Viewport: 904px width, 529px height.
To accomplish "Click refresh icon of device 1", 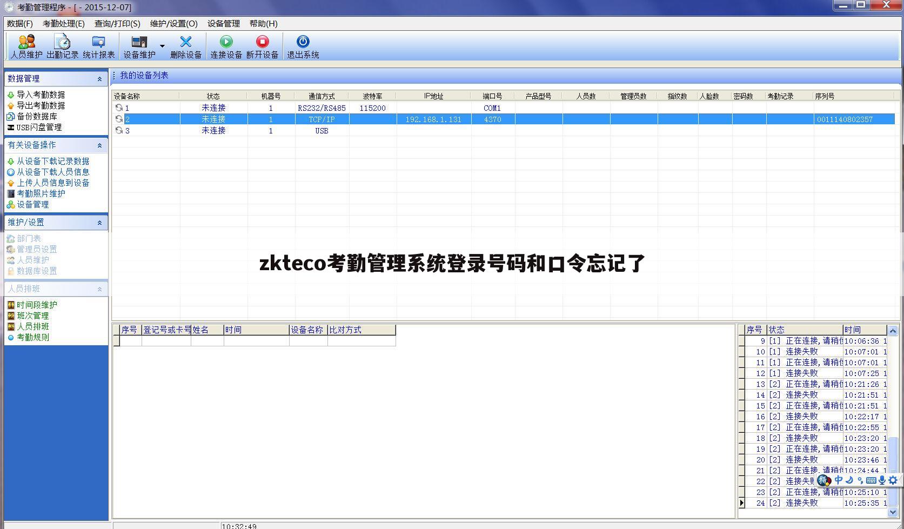I will point(119,108).
